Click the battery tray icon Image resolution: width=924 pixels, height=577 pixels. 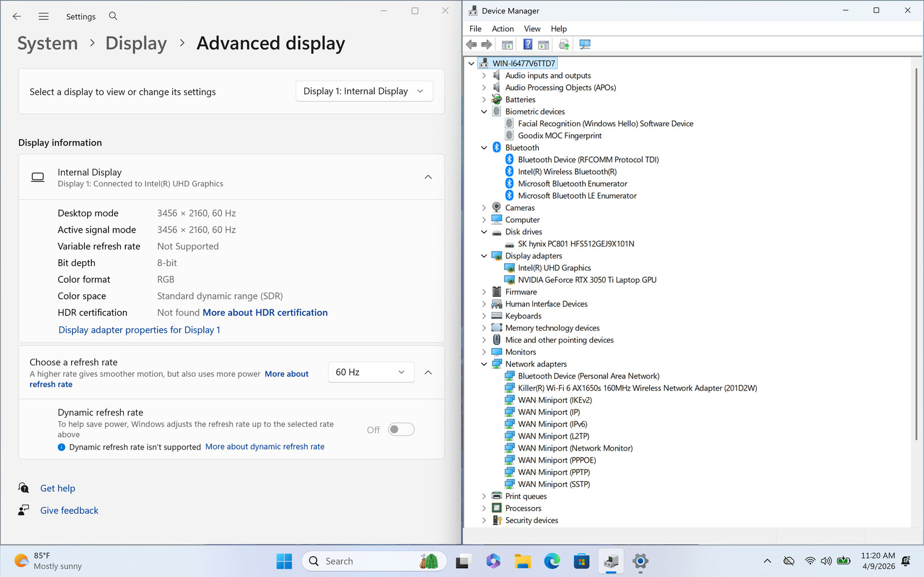point(844,561)
